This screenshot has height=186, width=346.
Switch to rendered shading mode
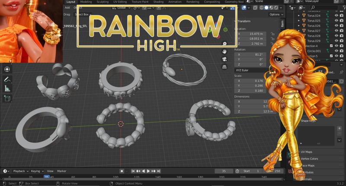pyautogui.click(x=276, y=8)
